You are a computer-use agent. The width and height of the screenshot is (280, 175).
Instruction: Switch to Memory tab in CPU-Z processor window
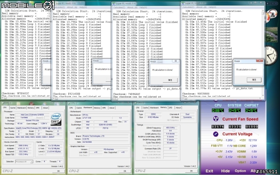coord(31,108)
